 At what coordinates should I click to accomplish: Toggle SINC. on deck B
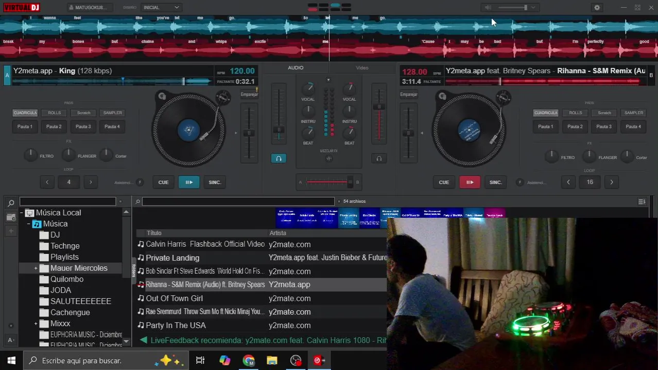pyautogui.click(x=495, y=182)
